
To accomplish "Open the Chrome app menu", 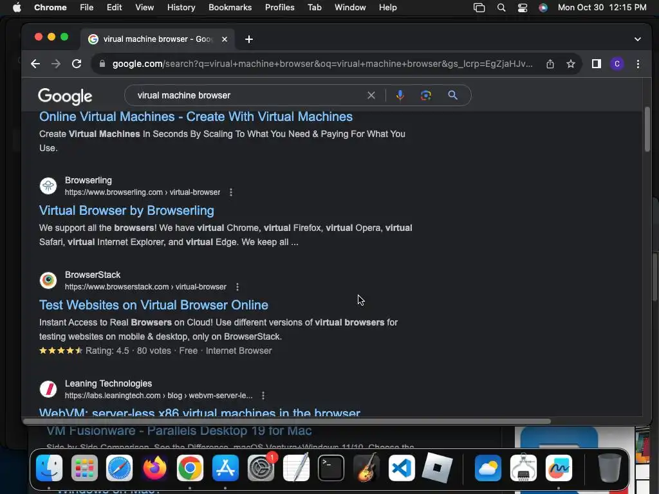I will (50, 8).
